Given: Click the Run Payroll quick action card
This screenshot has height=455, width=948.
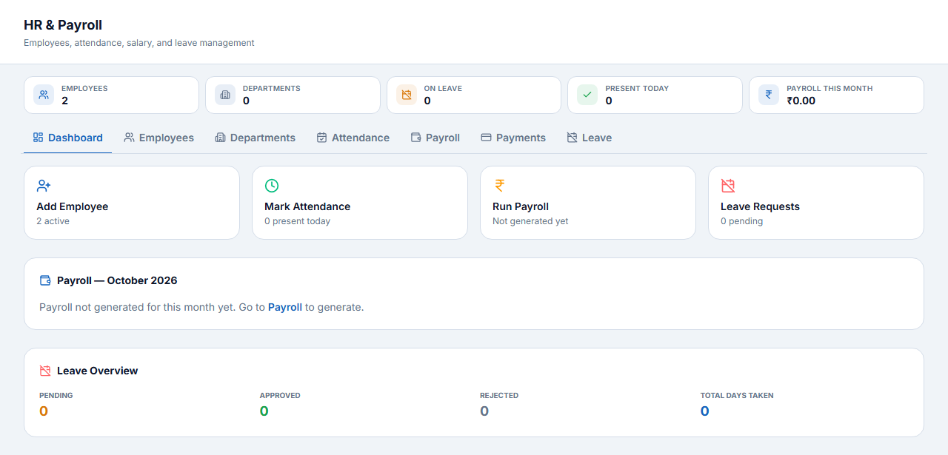Looking at the screenshot, I should 588,203.
